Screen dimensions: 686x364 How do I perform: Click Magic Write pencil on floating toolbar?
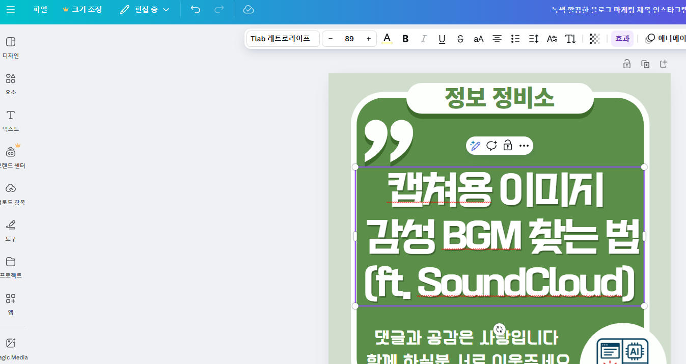(475, 146)
